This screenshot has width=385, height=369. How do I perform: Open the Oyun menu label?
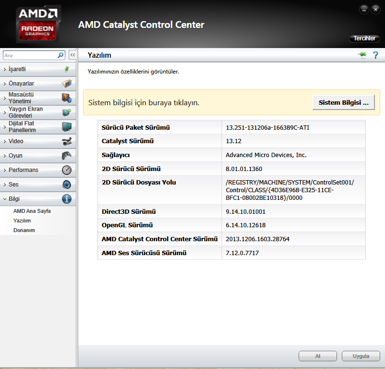click(x=15, y=156)
